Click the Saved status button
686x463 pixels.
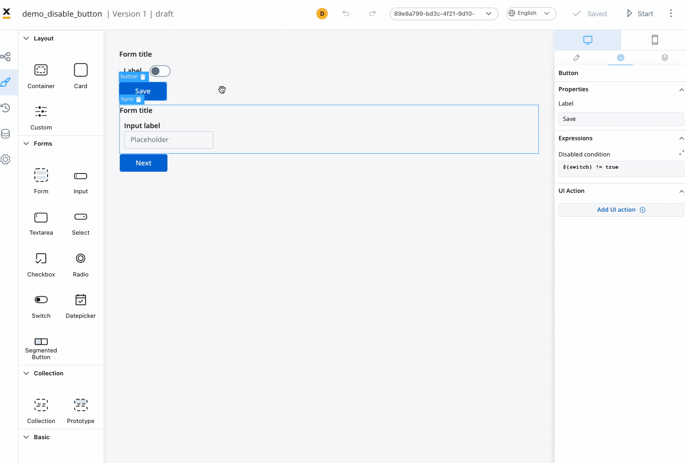pos(590,13)
